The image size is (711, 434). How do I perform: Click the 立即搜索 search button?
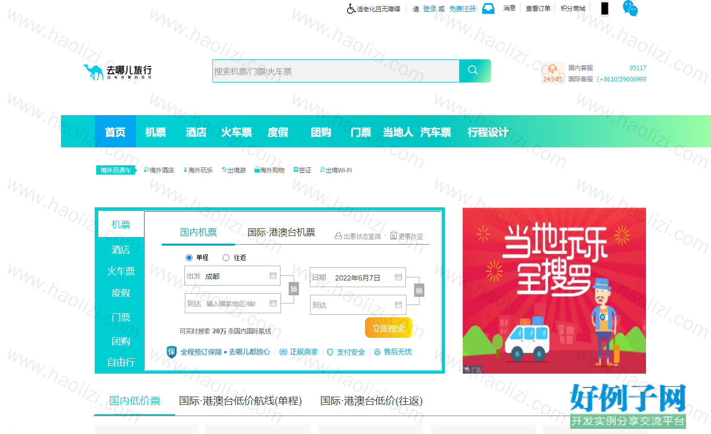pyautogui.click(x=389, y=328)
